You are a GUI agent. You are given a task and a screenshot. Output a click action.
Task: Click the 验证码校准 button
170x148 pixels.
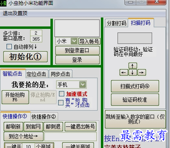point(135,100)
